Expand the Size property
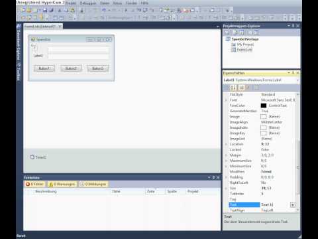This screenshot has width=318, height=239. tap(226, 189)
